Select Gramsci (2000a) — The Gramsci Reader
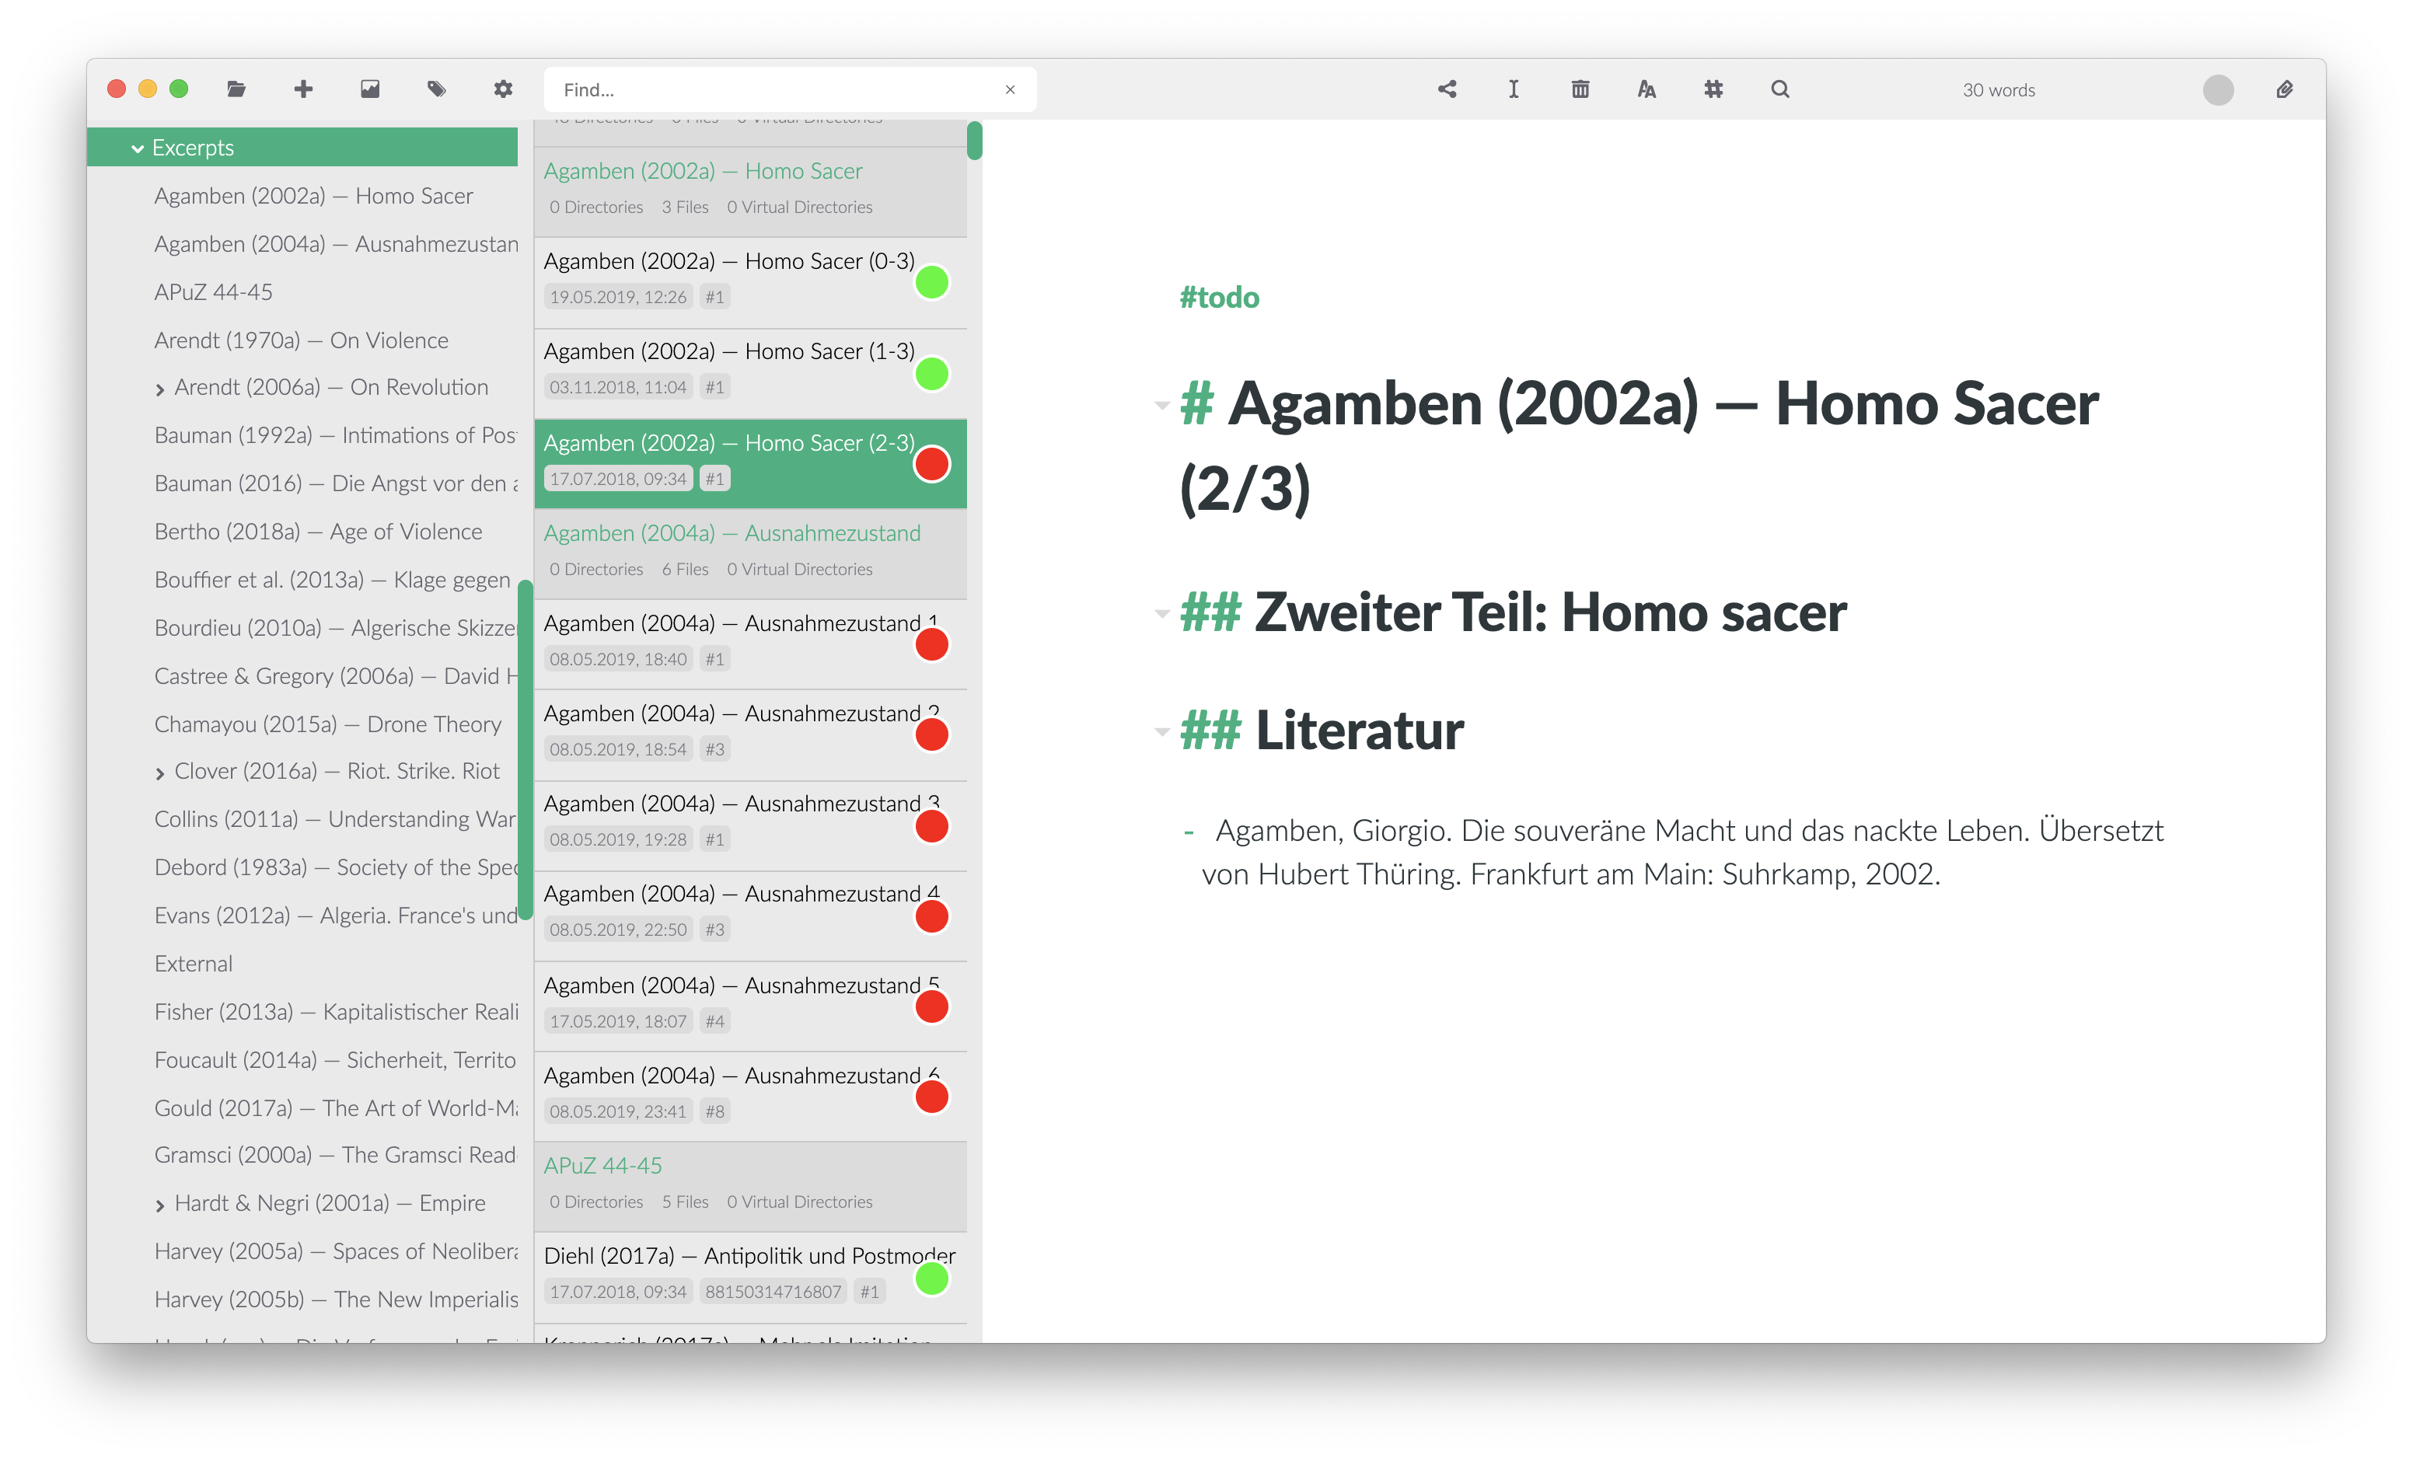Image resolution: width=2413 pixels, height=1458 pixels. (x=336, y=1154)
